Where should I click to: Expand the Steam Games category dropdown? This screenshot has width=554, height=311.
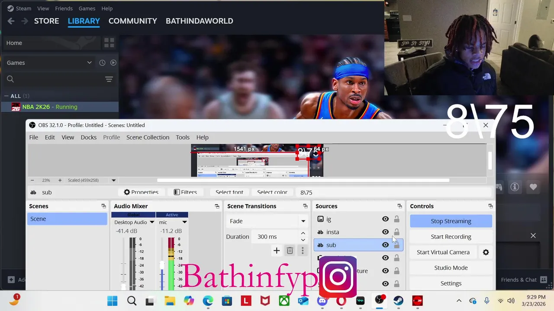[x=89, y=63]
